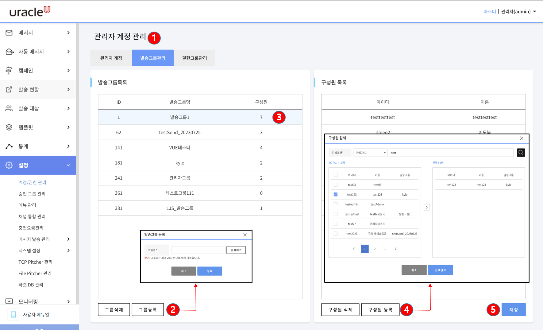Expand 메시지 발송 관리 submenu
The height and width of the screenshot is (330, 543).
coord(68,239)
